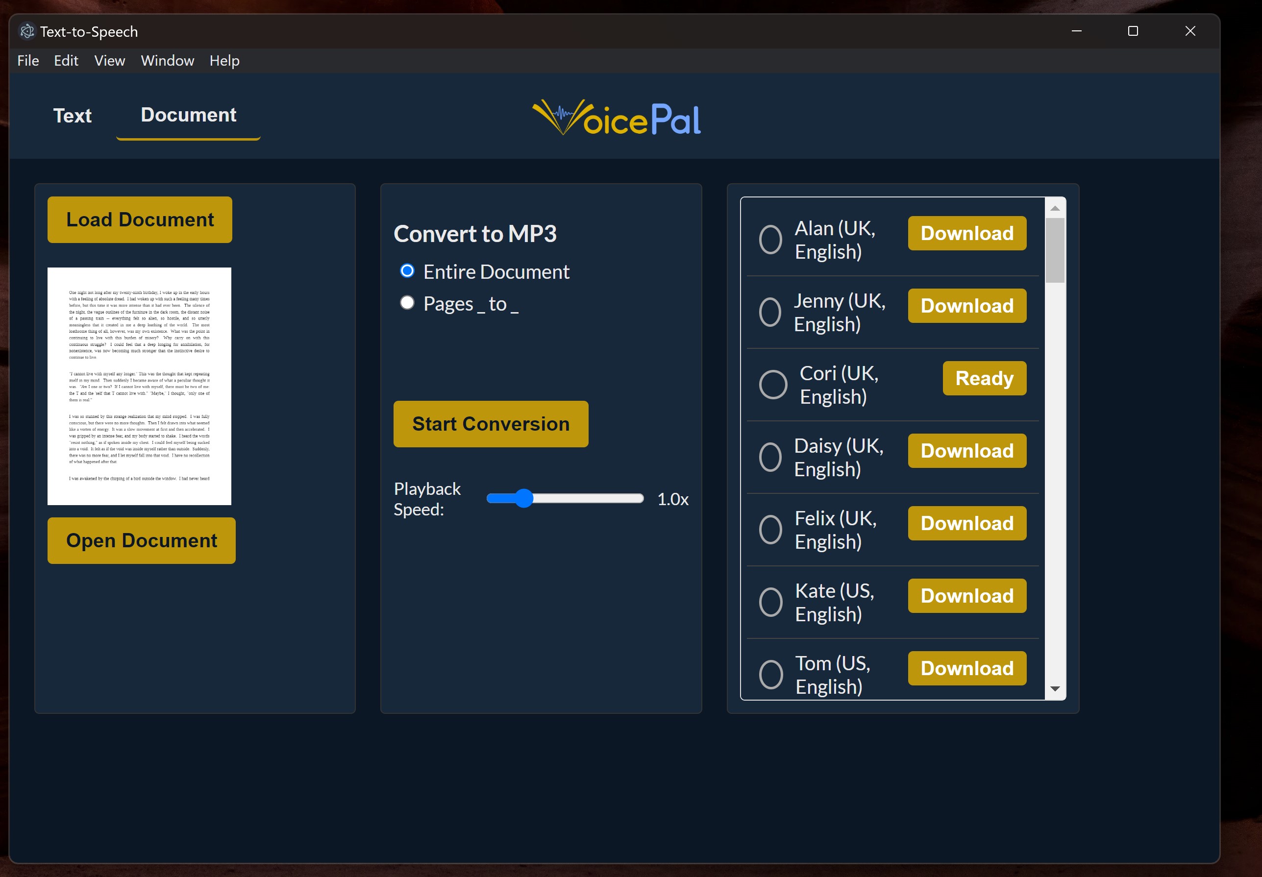Download the Jenny (UK, English) voice
1262x877 pixels.
coord(966,306)
